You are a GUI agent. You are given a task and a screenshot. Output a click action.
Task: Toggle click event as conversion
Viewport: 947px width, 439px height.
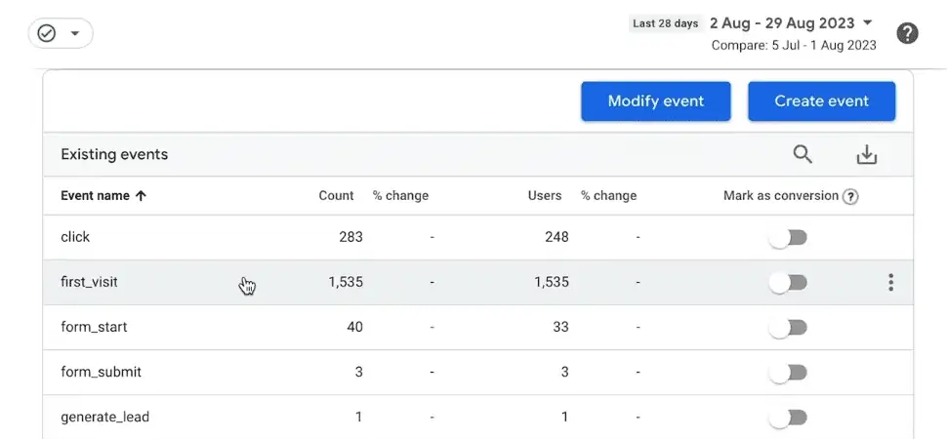pos(788,237)
